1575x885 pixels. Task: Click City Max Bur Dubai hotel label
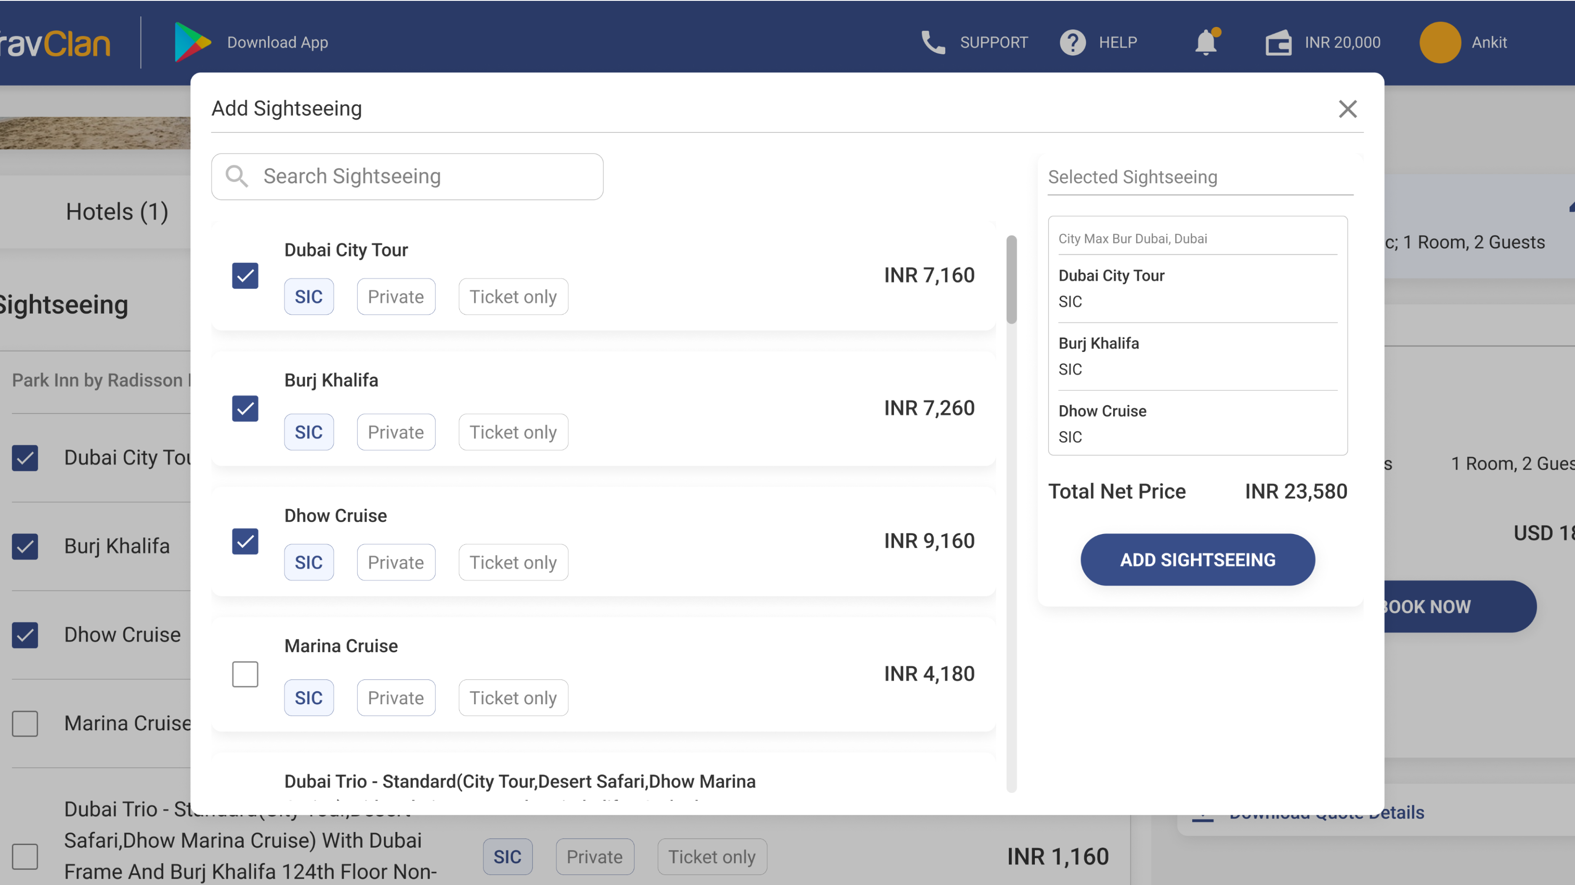tap(1132, 238)
